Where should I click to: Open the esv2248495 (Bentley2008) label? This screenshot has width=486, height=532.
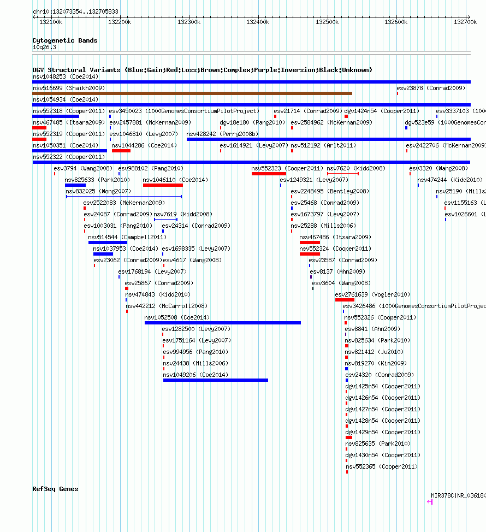pyautogui.click(x=330, y=191)
